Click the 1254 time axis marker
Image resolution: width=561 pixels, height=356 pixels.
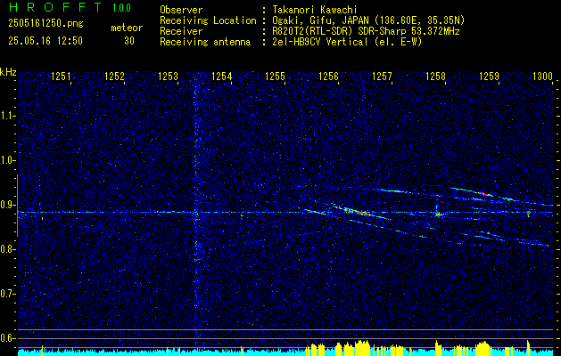[222, 76]
